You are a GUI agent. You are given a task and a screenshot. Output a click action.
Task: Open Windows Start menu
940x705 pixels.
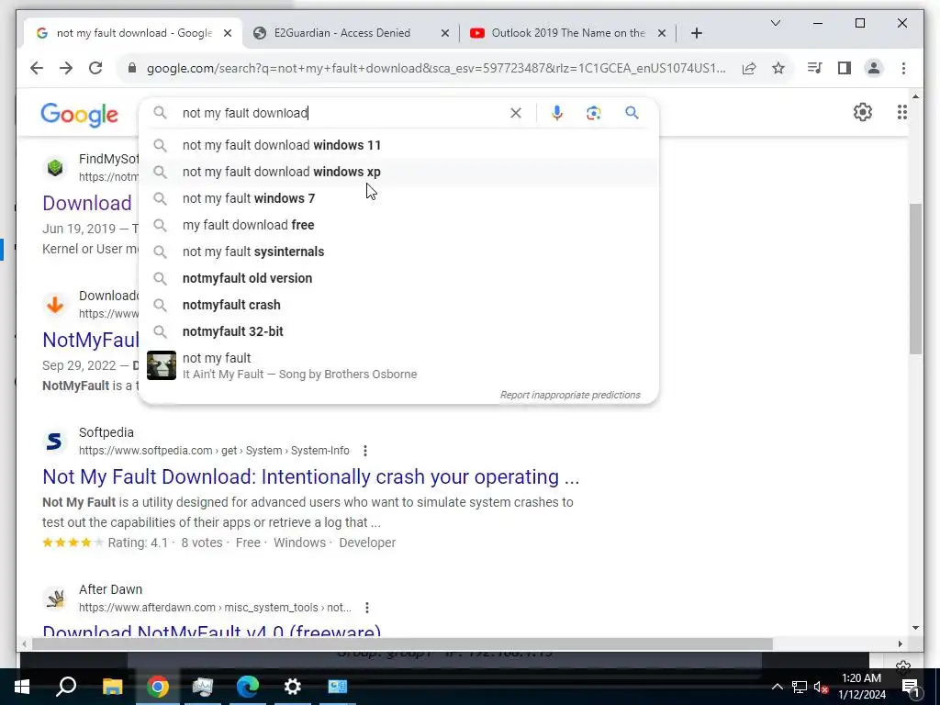point(22,687)
